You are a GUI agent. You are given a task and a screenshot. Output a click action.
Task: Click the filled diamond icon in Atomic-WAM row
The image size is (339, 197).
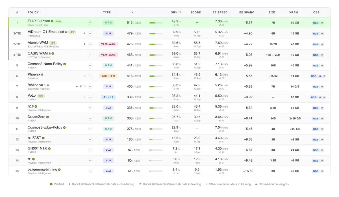(84, 44)
